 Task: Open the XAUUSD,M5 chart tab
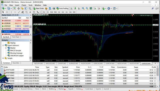[x=50, y=63]
